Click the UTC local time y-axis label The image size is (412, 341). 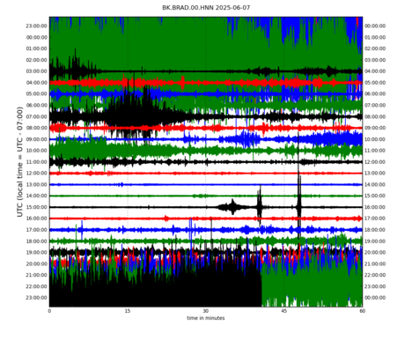pyautogui.click(x=19, y=162)
